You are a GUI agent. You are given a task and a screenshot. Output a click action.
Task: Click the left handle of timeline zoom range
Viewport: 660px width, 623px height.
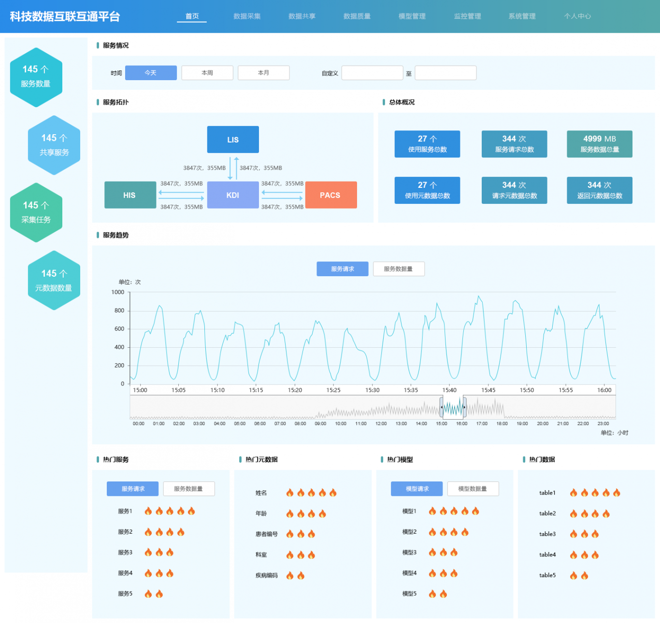[x=441, y=407]
